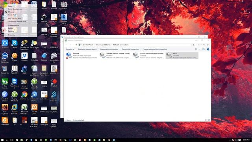Choose Open in the context menu

[10, 6]
